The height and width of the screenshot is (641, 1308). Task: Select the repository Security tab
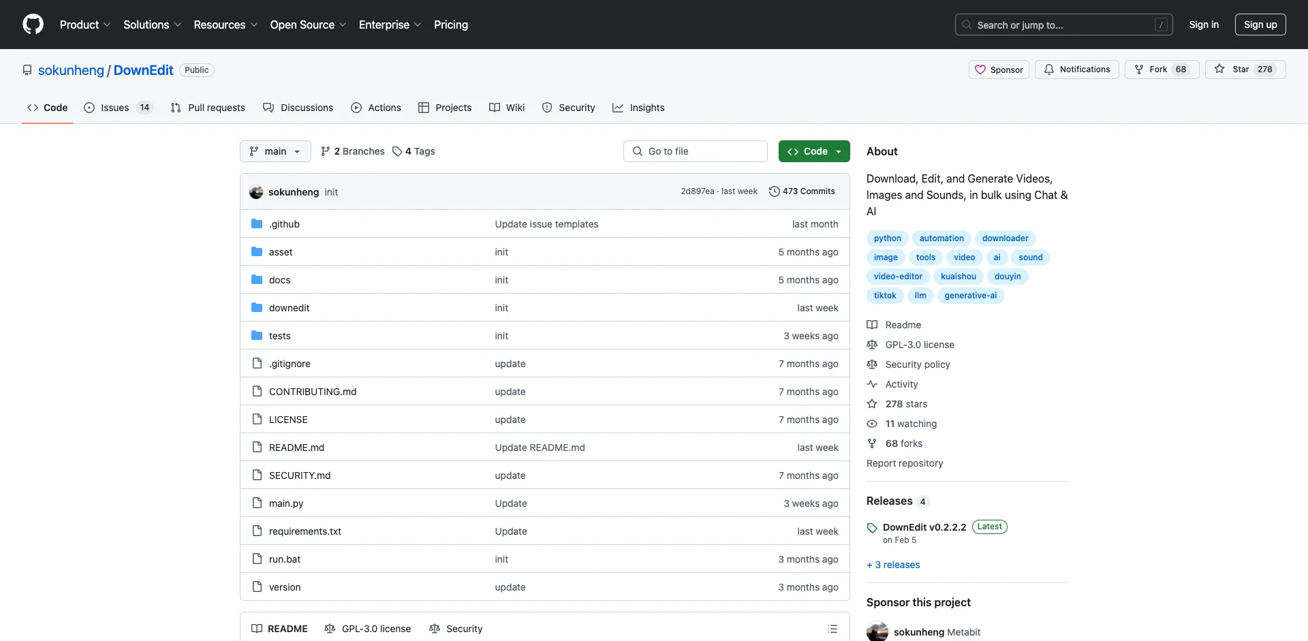568,108
